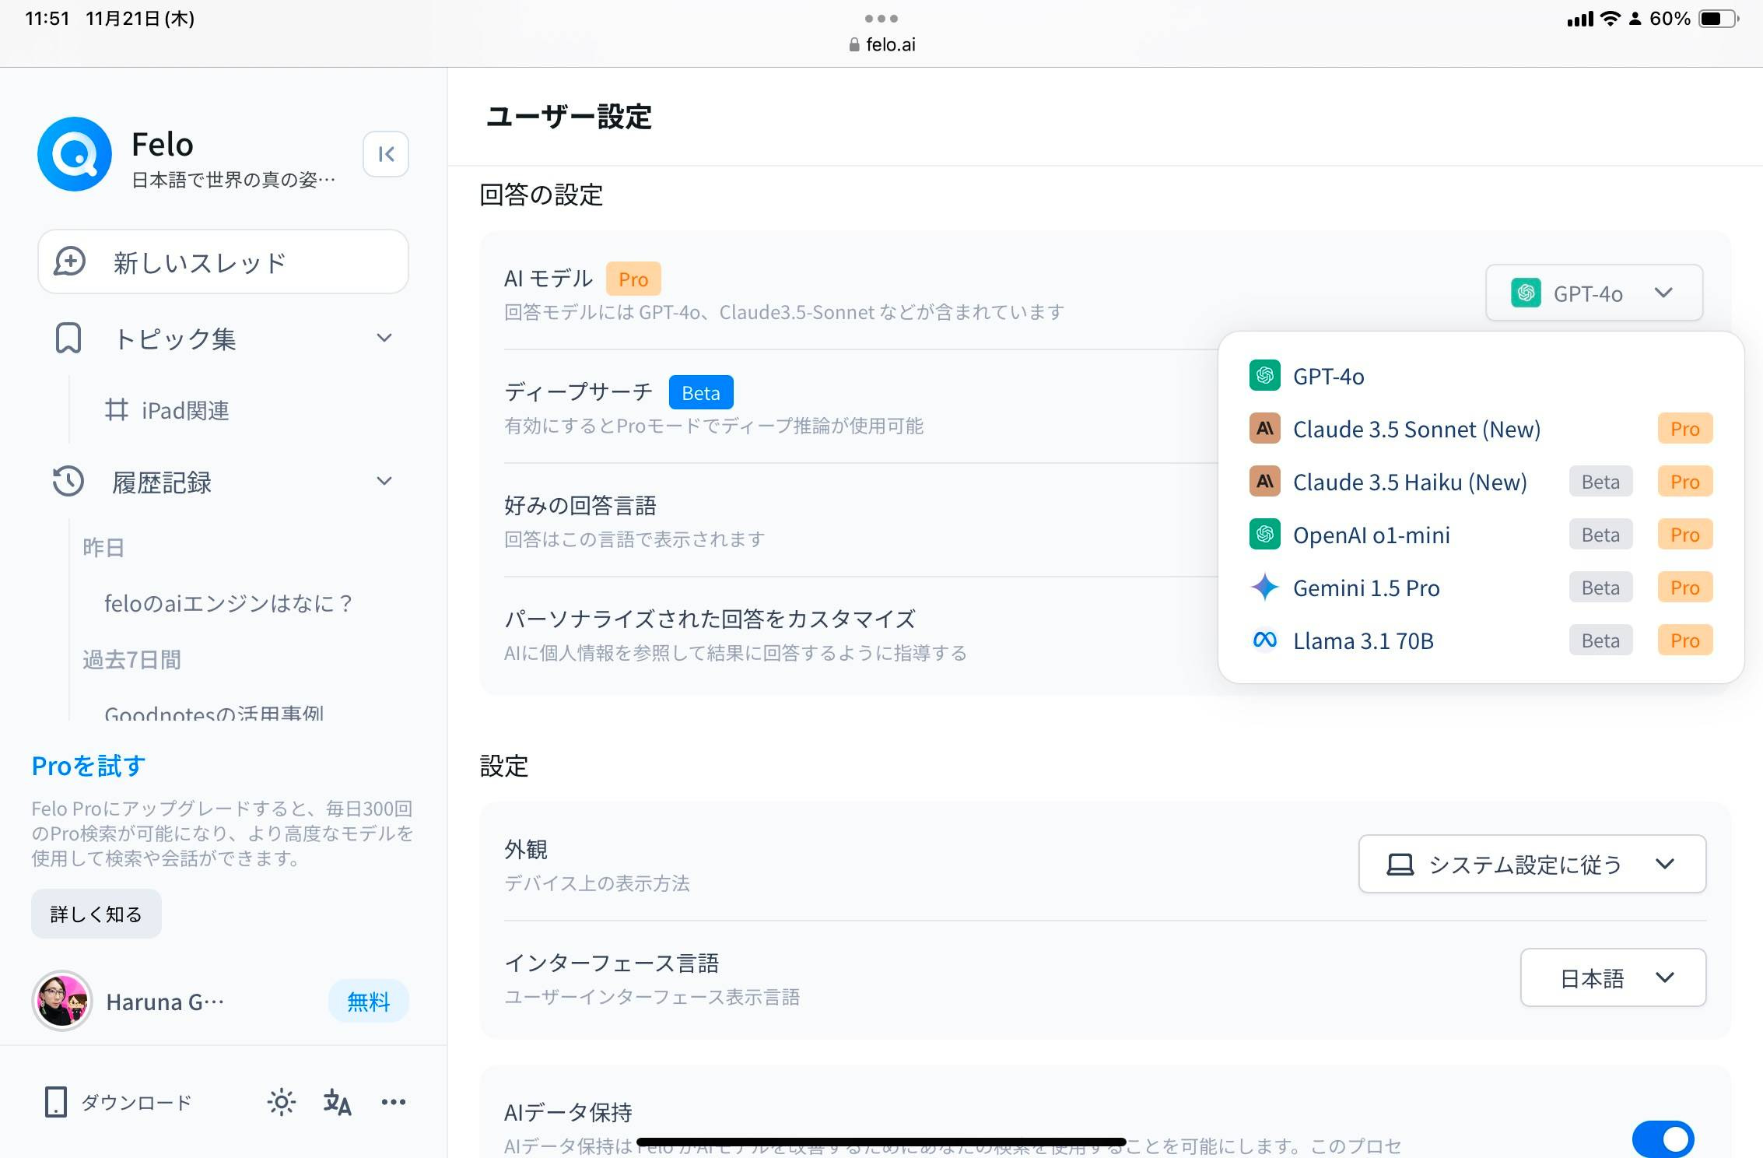Screen dimensions: 1763x1158
Task: Open the three-dot more options icon
Action: (x=393, y=1102)
